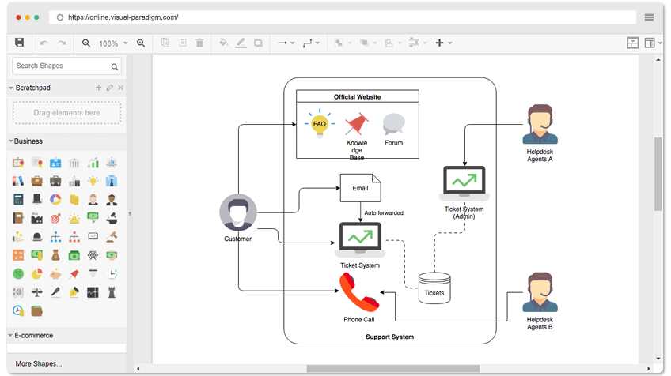Expand the E-commerce shapes section
671x376 pixels.
click(x=33, y=335)
